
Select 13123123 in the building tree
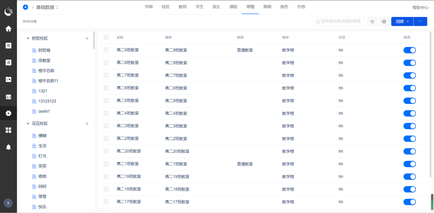47,101
